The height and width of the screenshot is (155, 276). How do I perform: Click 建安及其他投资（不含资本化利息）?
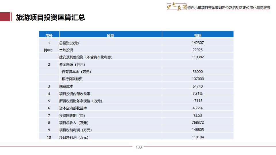[x=86, y=57]
